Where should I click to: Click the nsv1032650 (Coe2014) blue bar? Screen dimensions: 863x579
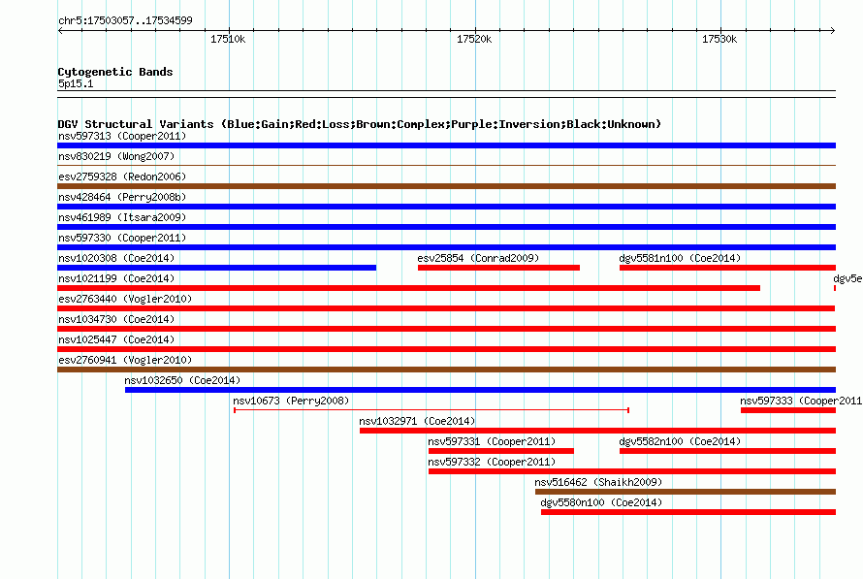click(x=481, y=390)
